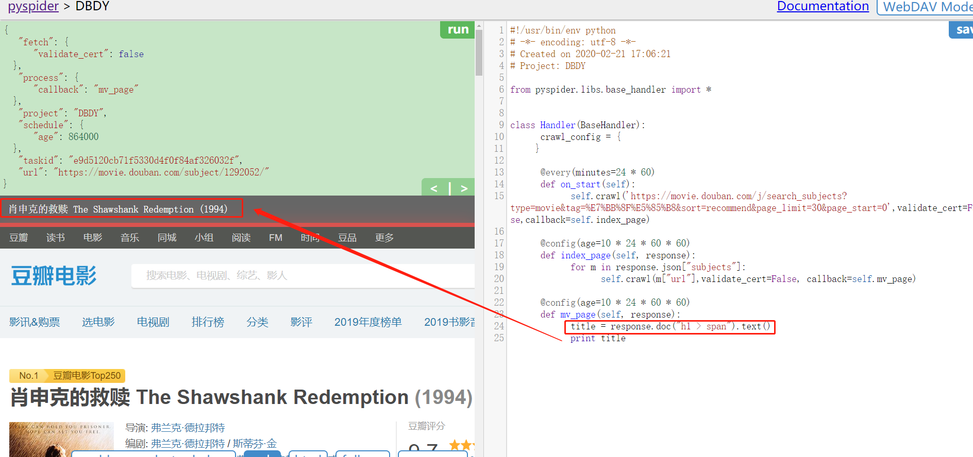Open the Documentation link
This screenshot has height=457, width=973.
point(823,6)
